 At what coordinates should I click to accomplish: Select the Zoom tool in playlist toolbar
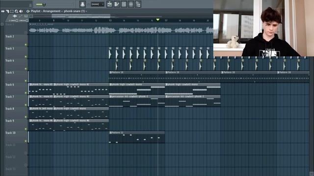(16, 11)
